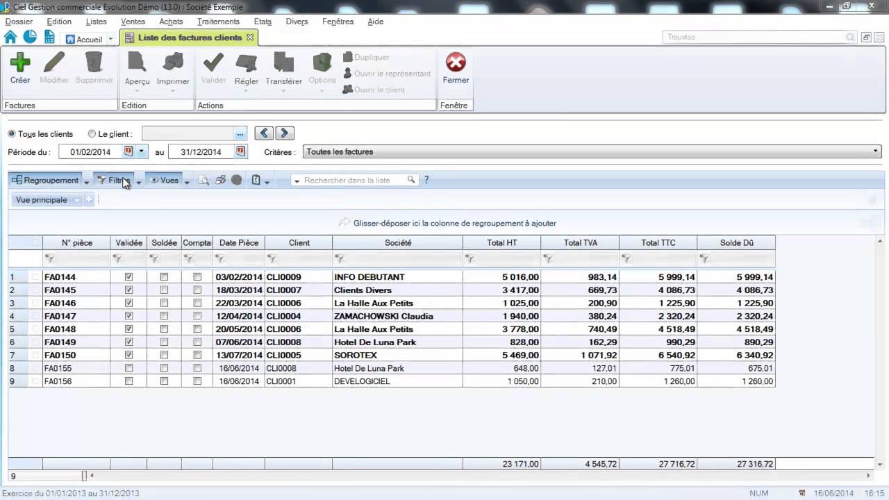Image resolution: width=889 pixels, height=500 pixels.
Task: Open the Accueil tab dropdown arrow
Action: tap(110, 40)
